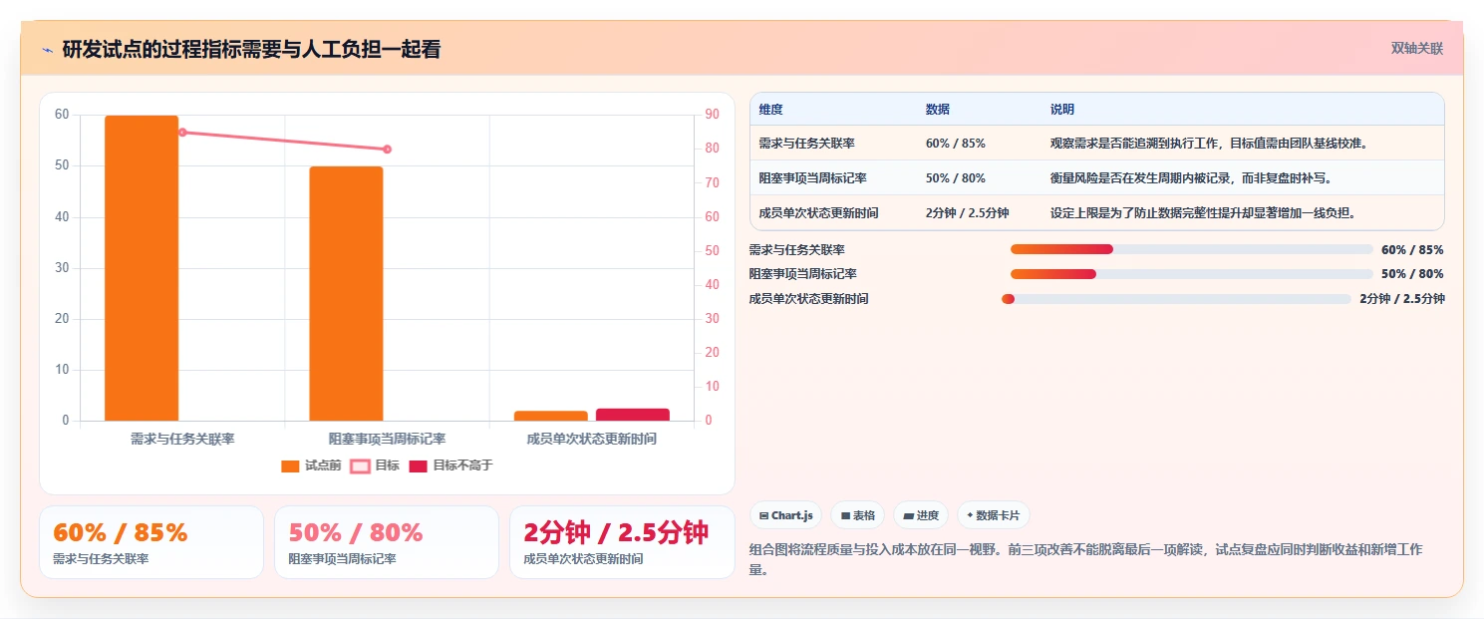The image size is (1484, 619).
Task: Click the 双轴关联 badge in the header
Action: point(1417,48)
